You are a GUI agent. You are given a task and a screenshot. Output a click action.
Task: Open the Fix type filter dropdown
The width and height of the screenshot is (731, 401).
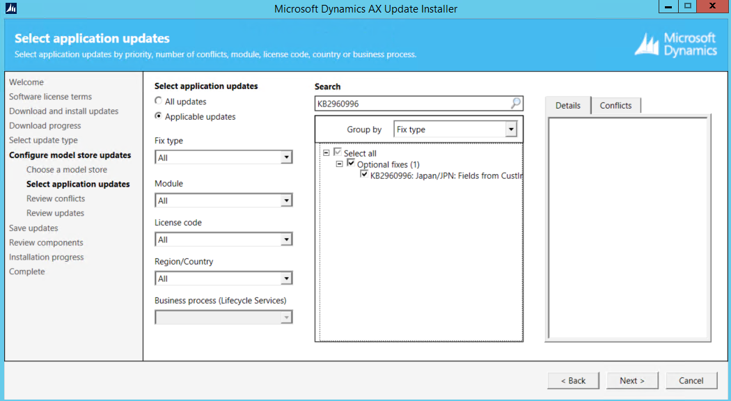tap(285, 158)
